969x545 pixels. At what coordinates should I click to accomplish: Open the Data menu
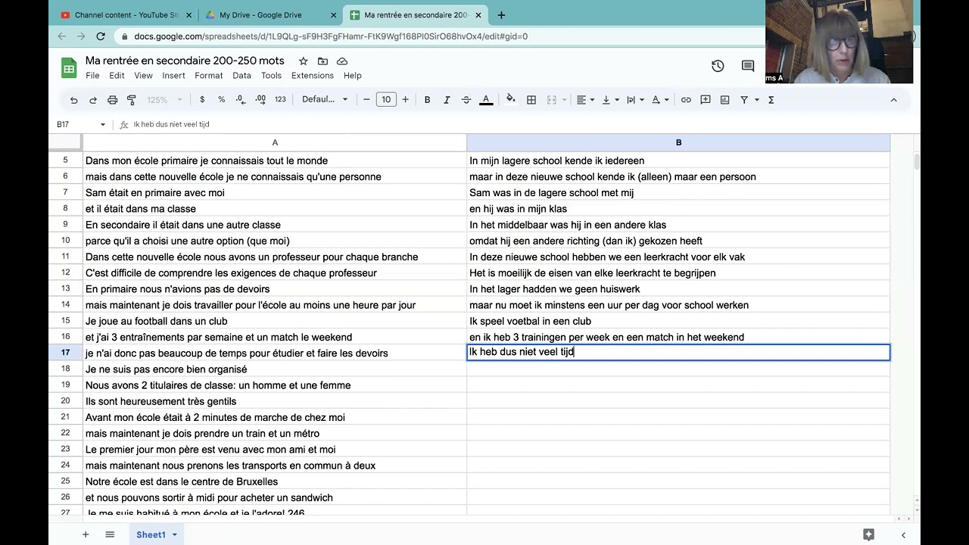pos(241,76)
